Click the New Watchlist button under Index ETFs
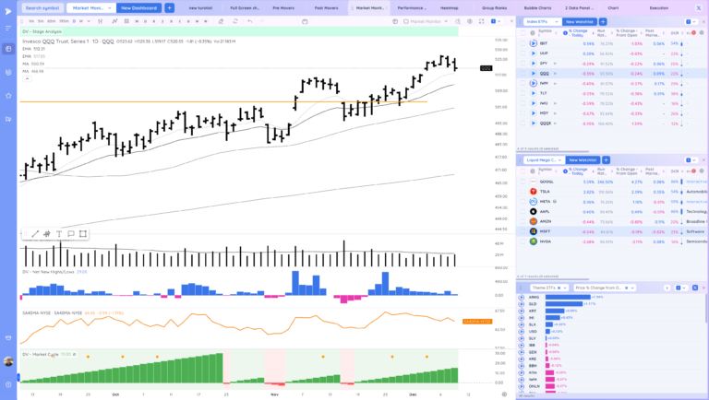The height and width of the screenshot is (400, 709). point(580,20)
